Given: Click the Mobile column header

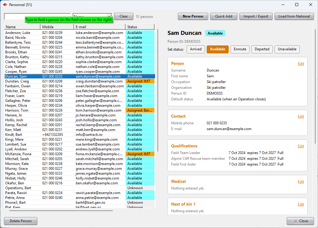Looking at the screenshot, I should 57,27.
